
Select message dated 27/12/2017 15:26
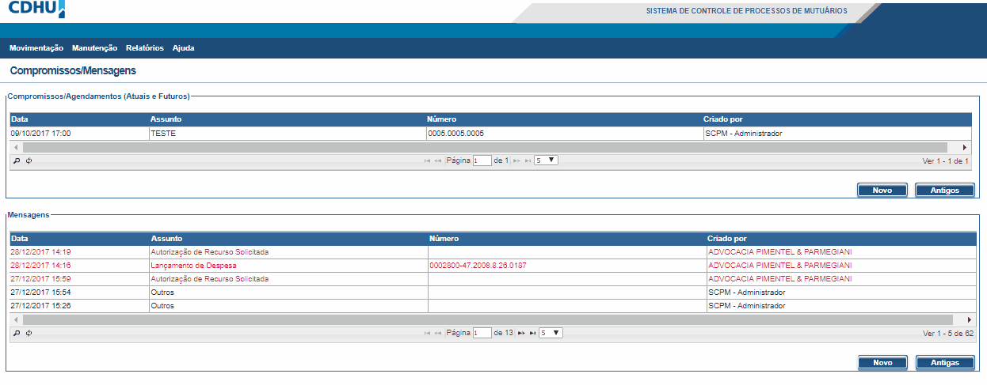(492, 306)
